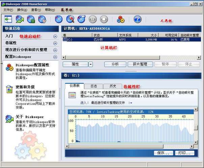Toggle the Quick Launch pane toolbar icon
Screen dimensions: 204x168
(8, 19)
